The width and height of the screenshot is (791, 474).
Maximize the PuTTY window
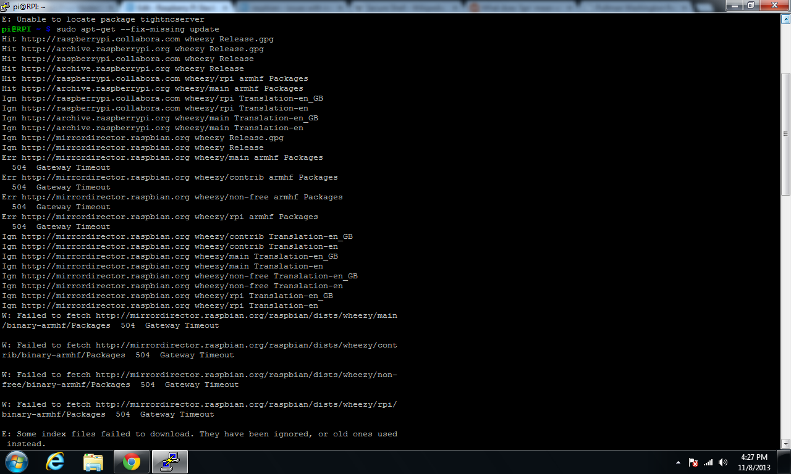pos(750,5)
